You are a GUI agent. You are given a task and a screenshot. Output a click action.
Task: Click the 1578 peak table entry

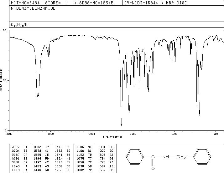[x=41, y=151]
